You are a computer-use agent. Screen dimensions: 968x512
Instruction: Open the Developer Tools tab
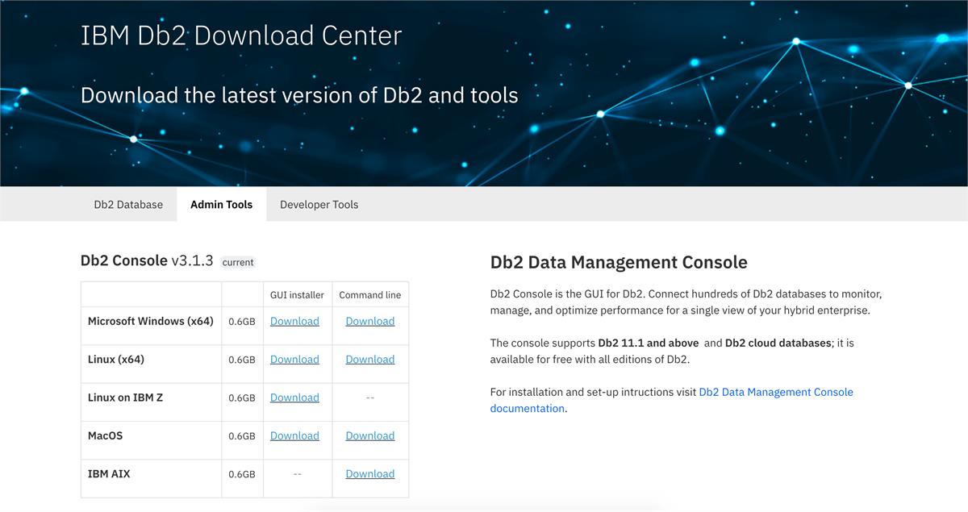(x=319, y=204)
